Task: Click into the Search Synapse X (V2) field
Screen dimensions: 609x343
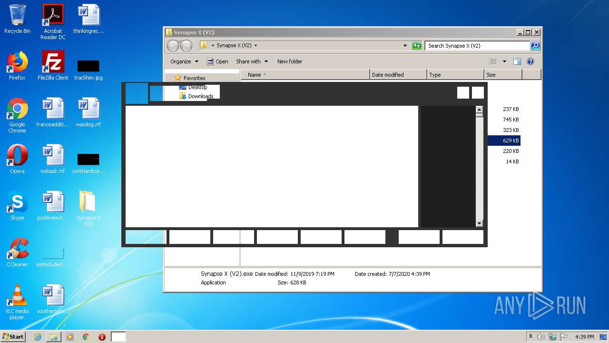Action: click(x=477, y=46)
